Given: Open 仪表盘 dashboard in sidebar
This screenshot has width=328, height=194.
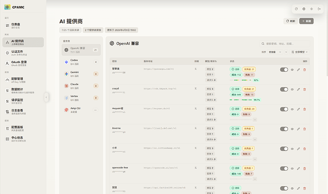Looking at the screenshot, I should (x=23, y=26).
